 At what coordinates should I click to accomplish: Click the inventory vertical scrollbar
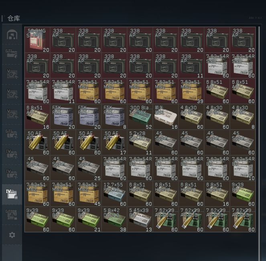coord(259,143)
